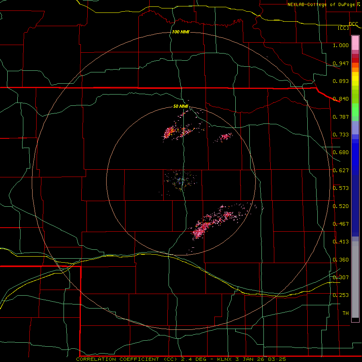Pick the bright green color on the scale
This screenshot has width=362, height=362.
(x=355, y=110)
